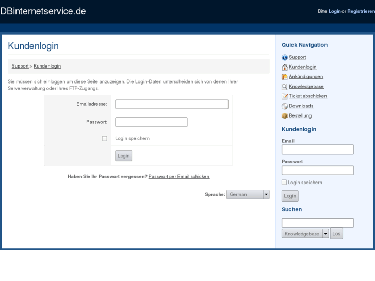
Task: Click the Support globe icon in Quick Navigation
Action: 285,57
